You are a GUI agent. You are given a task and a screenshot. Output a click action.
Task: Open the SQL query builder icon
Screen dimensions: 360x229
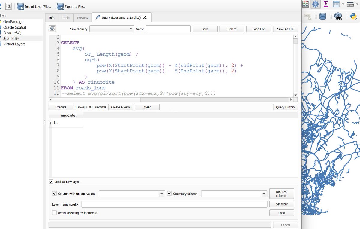coord(52,29)
